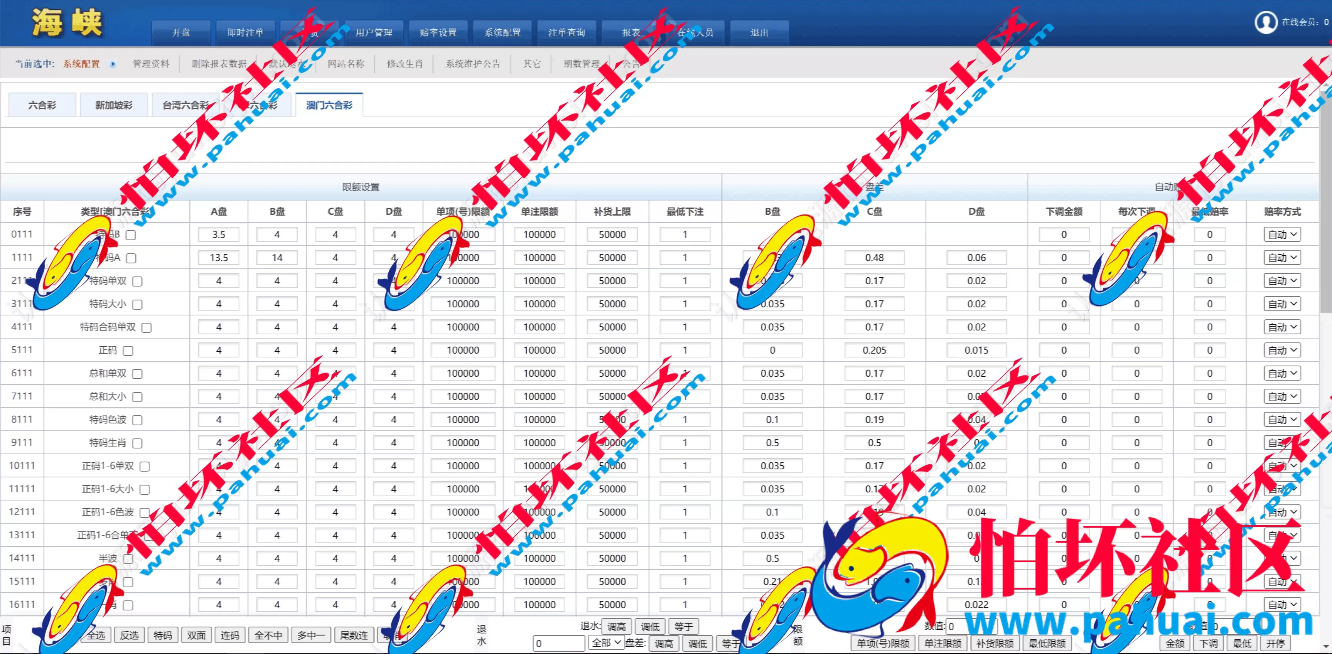Image resolution: width=1332 pixels, height=654 pixels.
Task: Open the 删除报表数据 submenu link
Action: pos(219,64)
